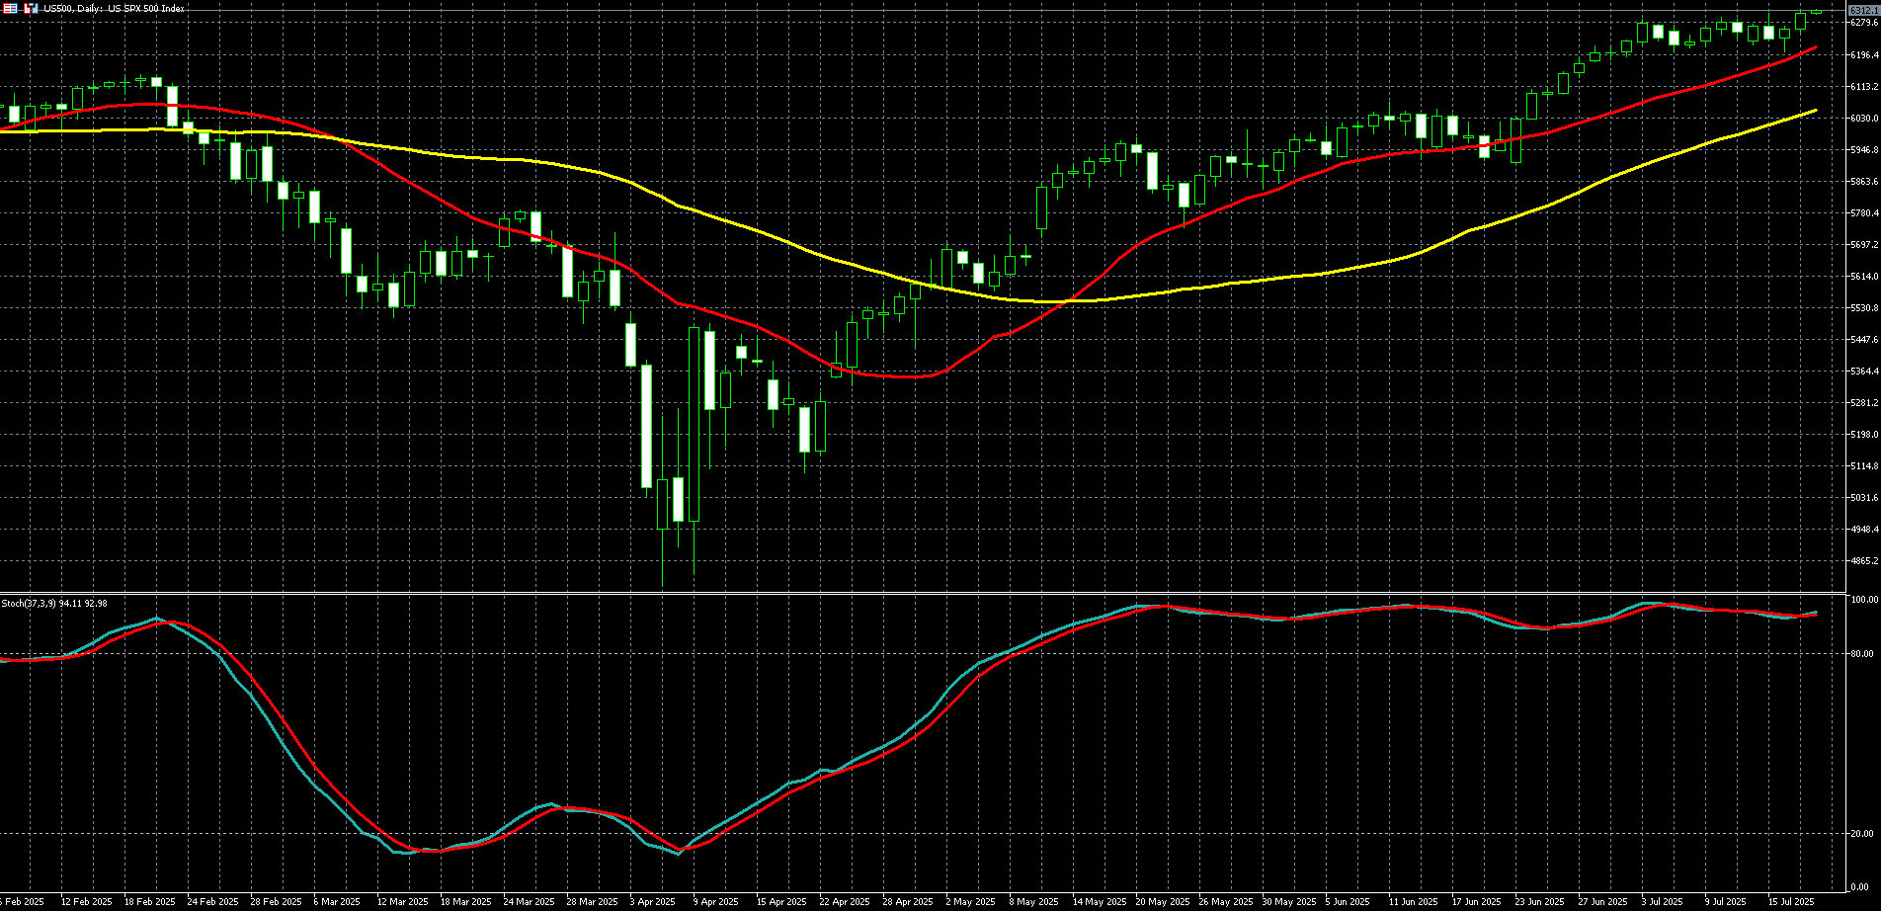Screen dimensions: 1881x911
Task: Click the 12 Feb 2025 date label
Action: [86, 902]
